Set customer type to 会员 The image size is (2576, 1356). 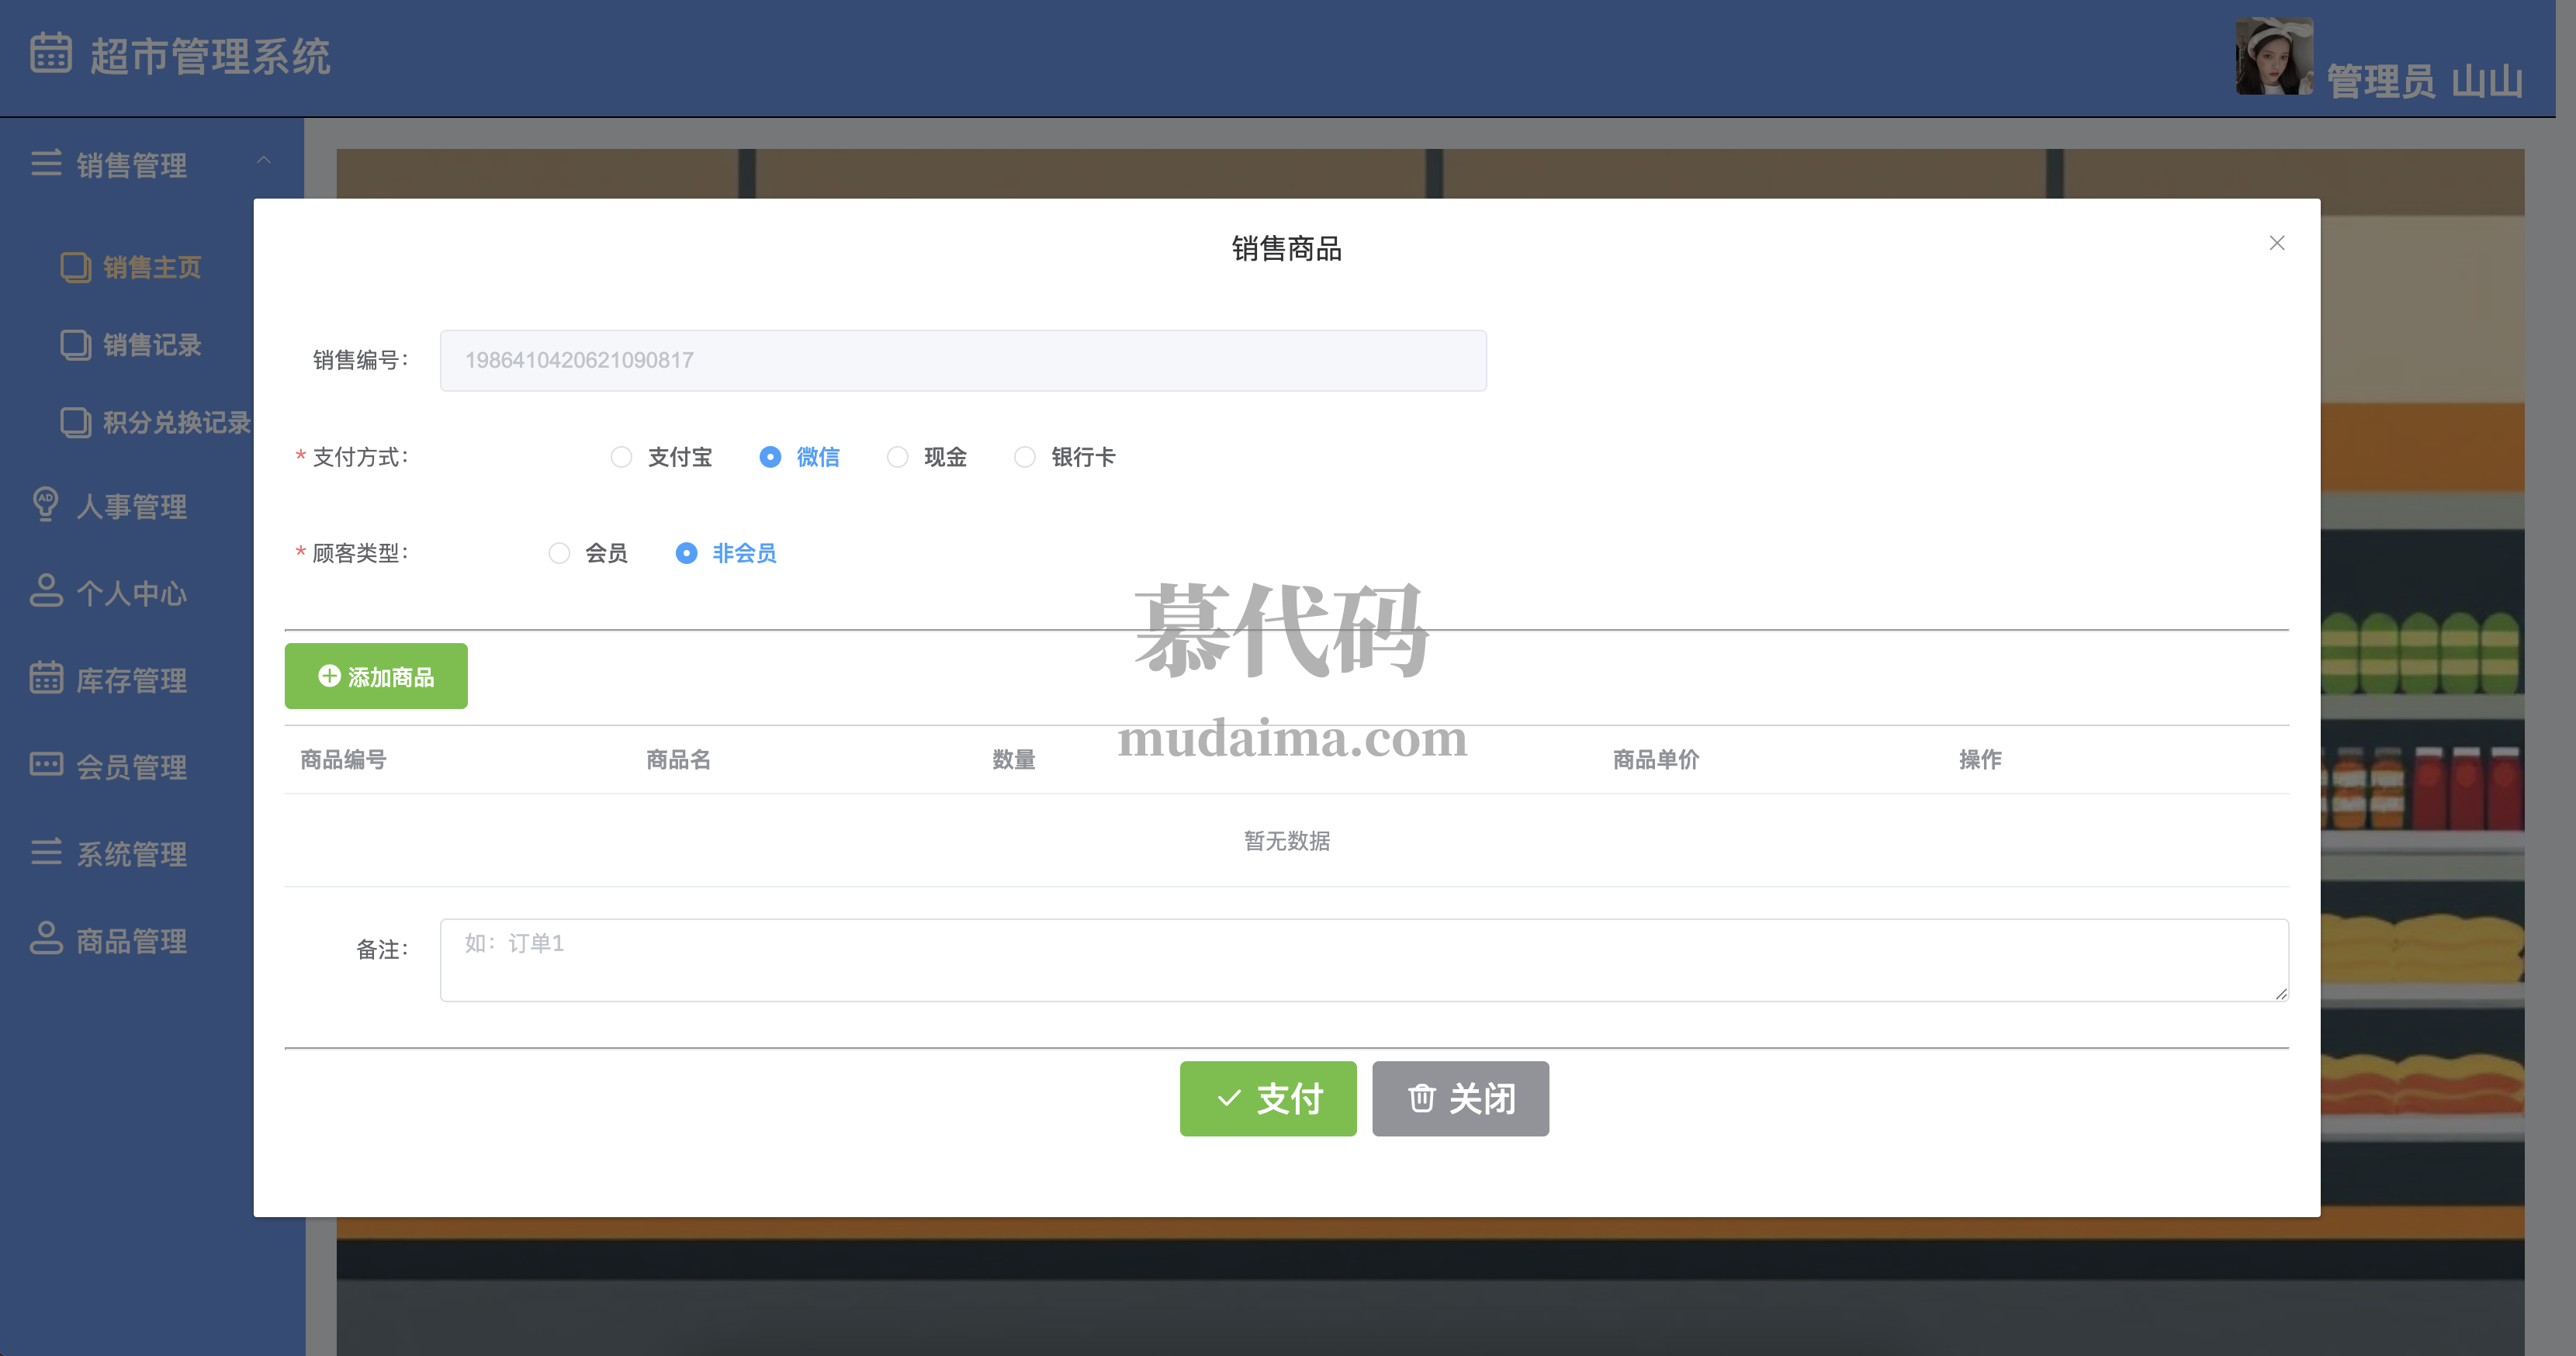pyautogui.click(x=559, y=553)
